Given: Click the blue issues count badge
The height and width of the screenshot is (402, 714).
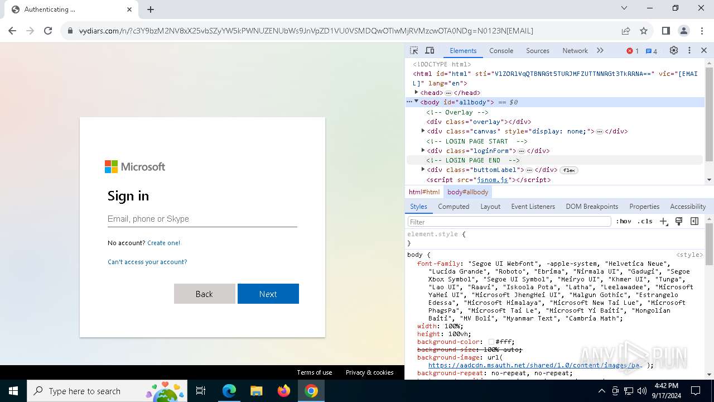Looking at the screenshot, I should pyautogui.click(x=652, y=51).
